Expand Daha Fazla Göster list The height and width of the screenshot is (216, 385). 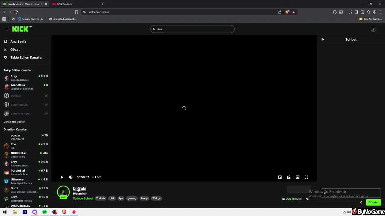[14, 122]
